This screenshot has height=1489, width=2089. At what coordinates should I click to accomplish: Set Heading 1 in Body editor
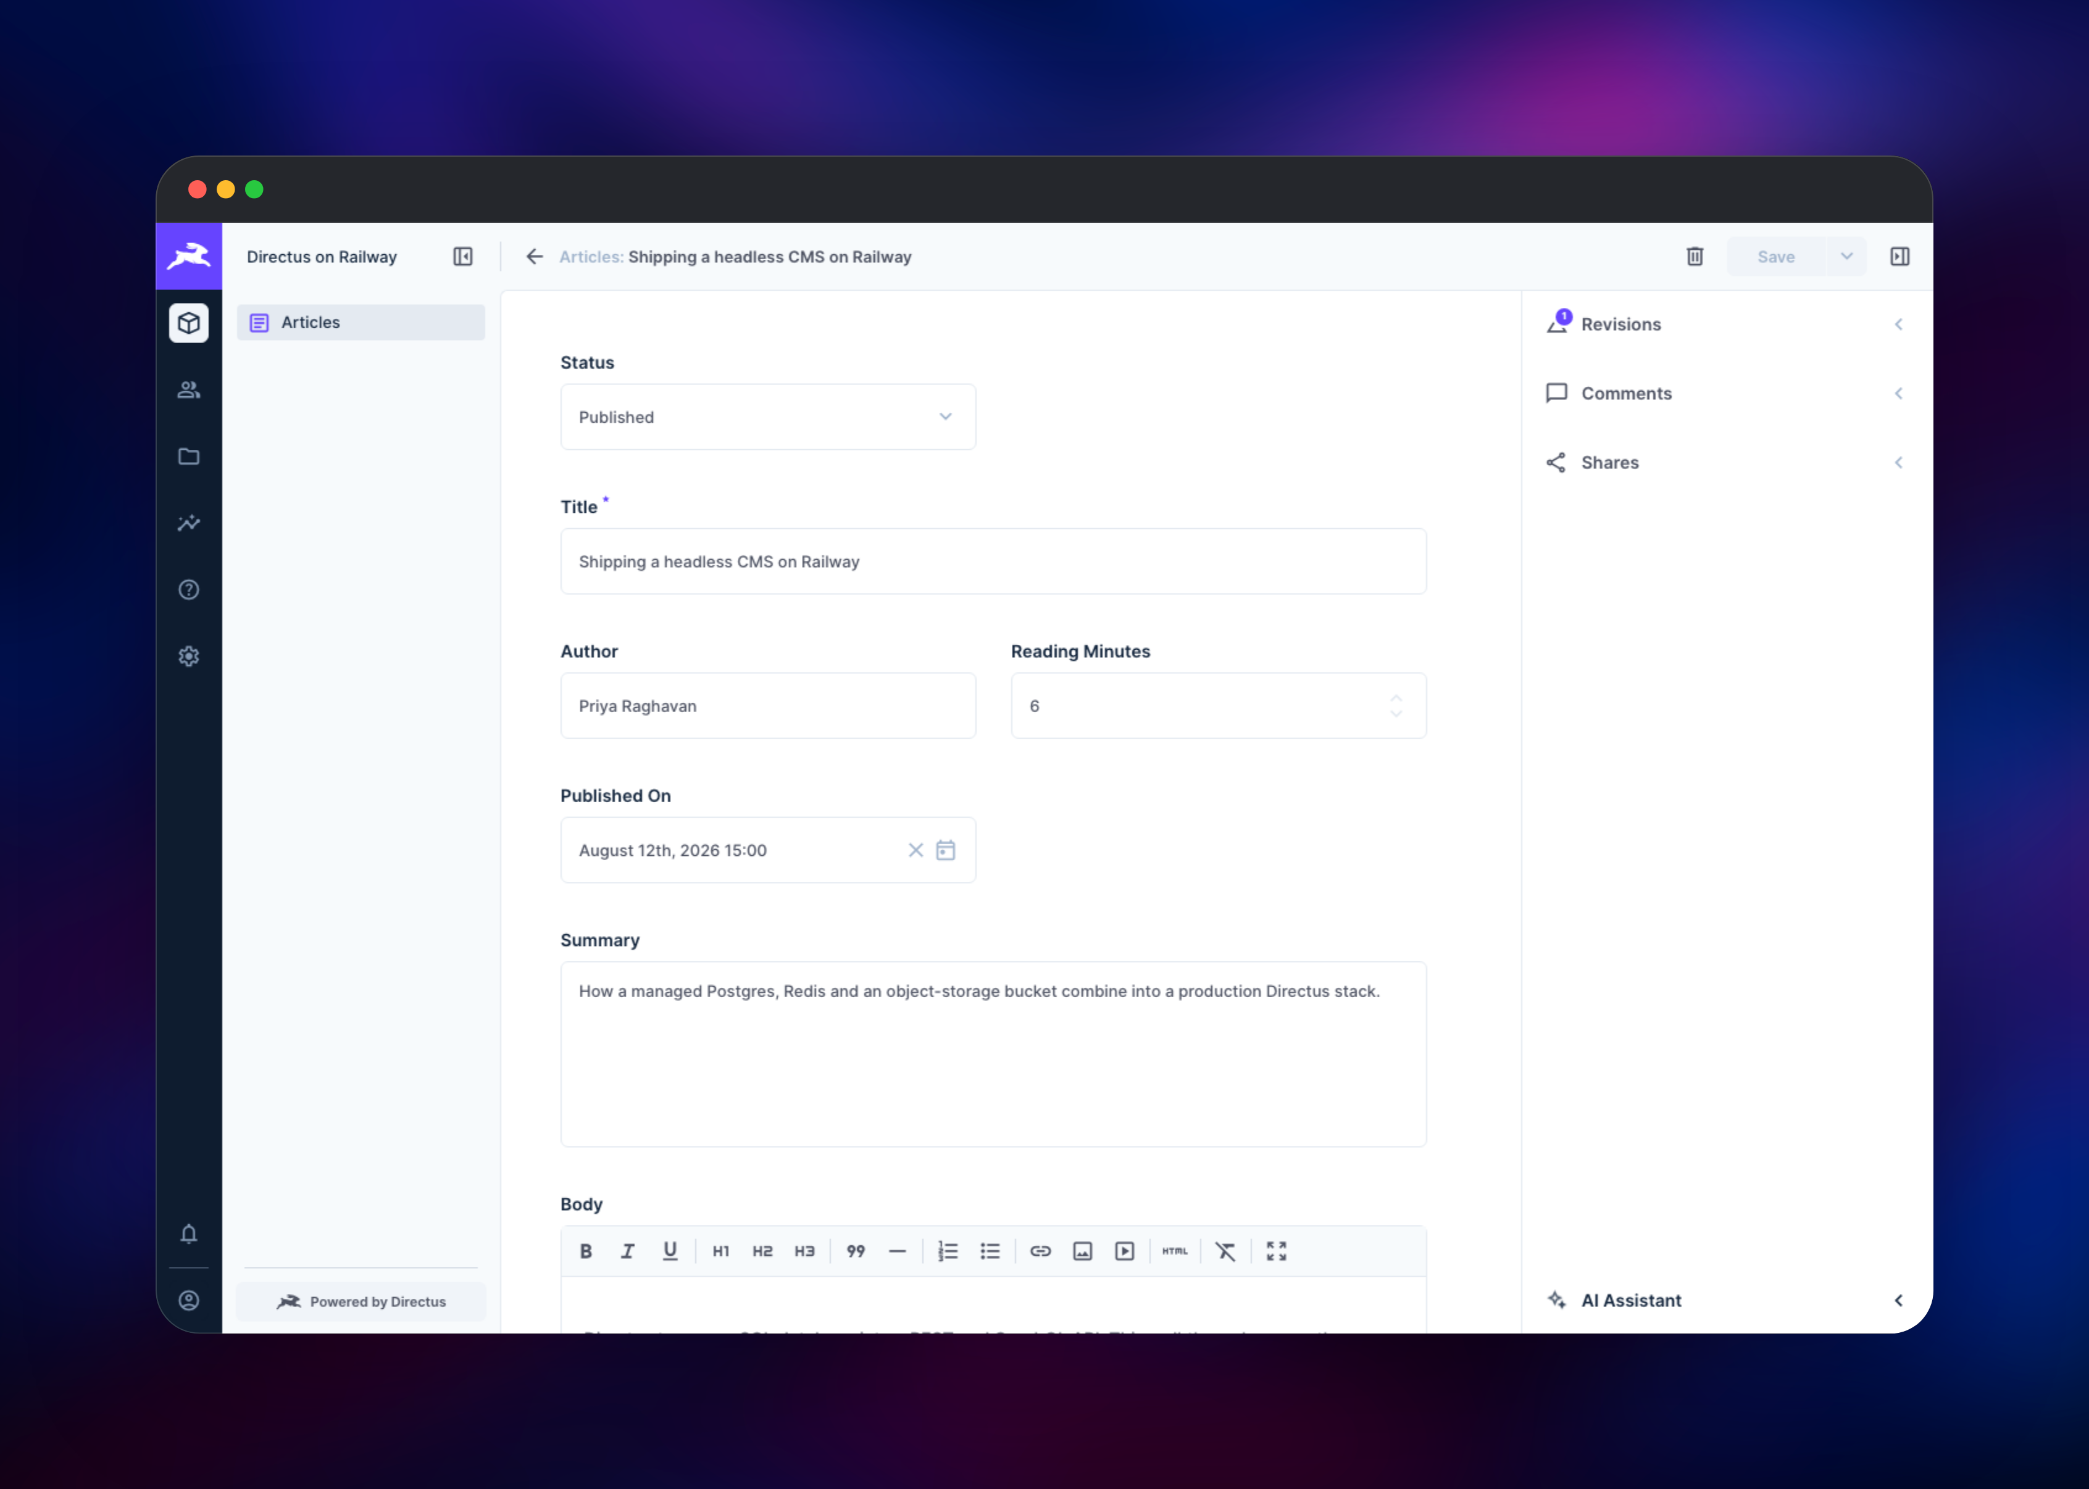[721, 1251]
